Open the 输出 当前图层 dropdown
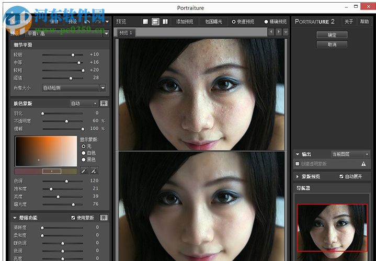The height and width of the screenshot is (261, 376). [350, 154]
